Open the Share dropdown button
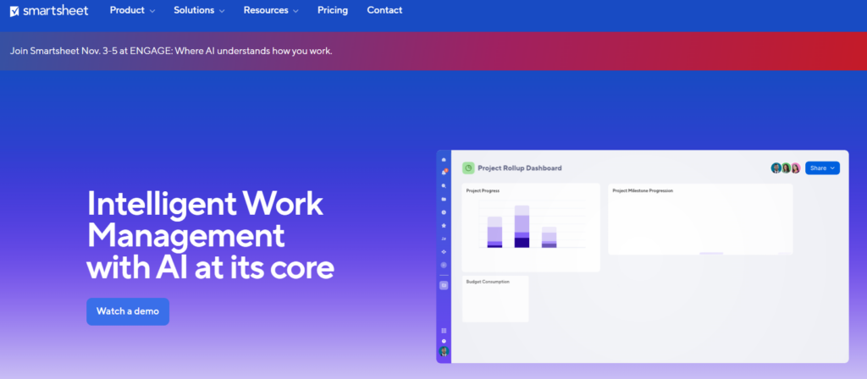This screenshot has height=379, width=867. click(x=822, y=168)
